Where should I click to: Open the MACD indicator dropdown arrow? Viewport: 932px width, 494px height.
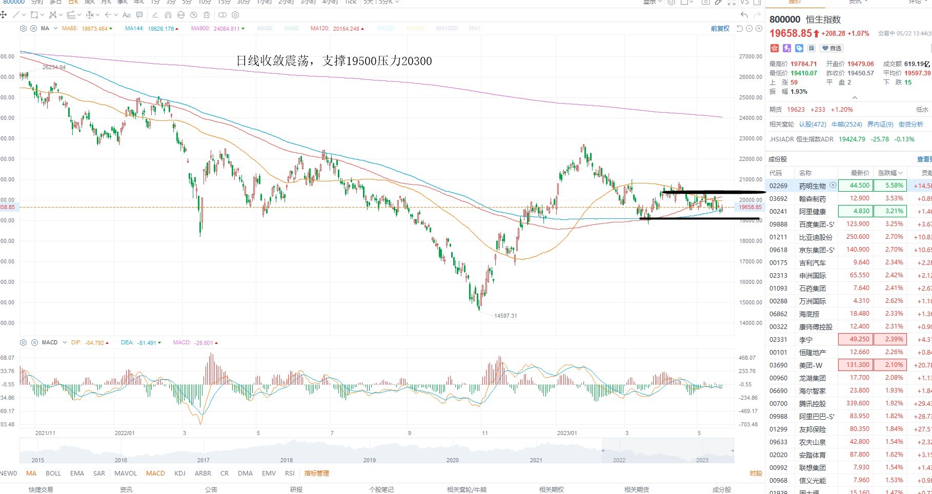point(65,342)
